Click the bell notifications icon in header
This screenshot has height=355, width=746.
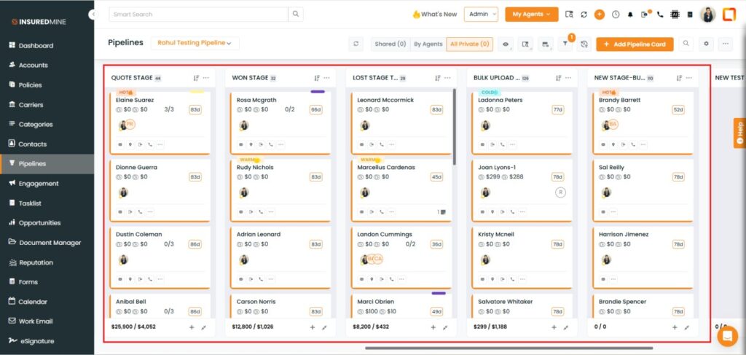click(x=630, y=14)
